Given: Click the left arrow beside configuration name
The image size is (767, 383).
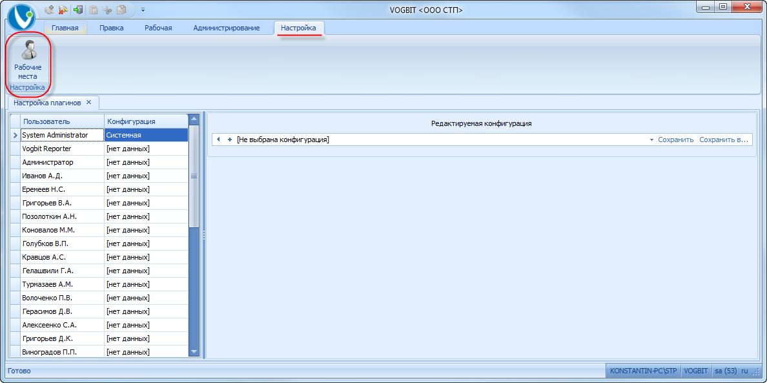Looking at the screenshot, I should [219, 140].
